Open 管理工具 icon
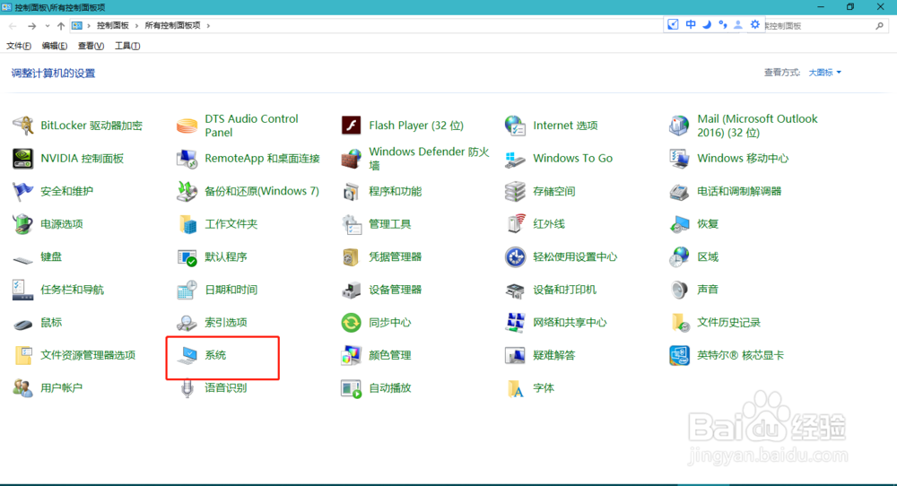897x486 pixels. point(351,223)
